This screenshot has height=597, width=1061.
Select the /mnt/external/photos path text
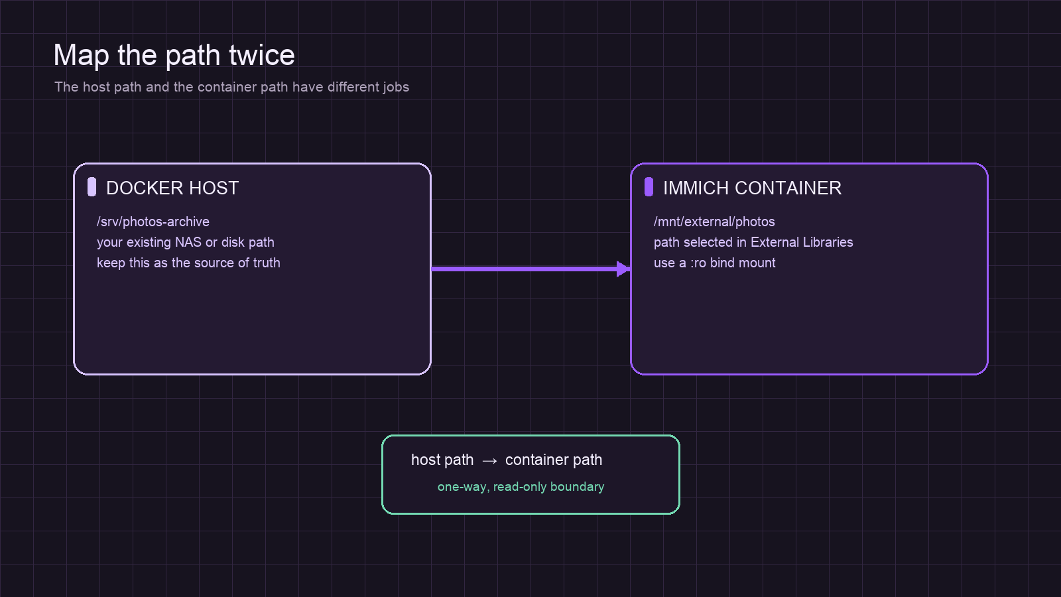[x=714, y=222]
